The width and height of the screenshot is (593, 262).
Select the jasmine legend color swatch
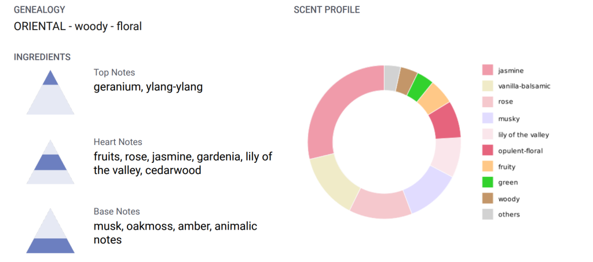(x=488, y=70)
